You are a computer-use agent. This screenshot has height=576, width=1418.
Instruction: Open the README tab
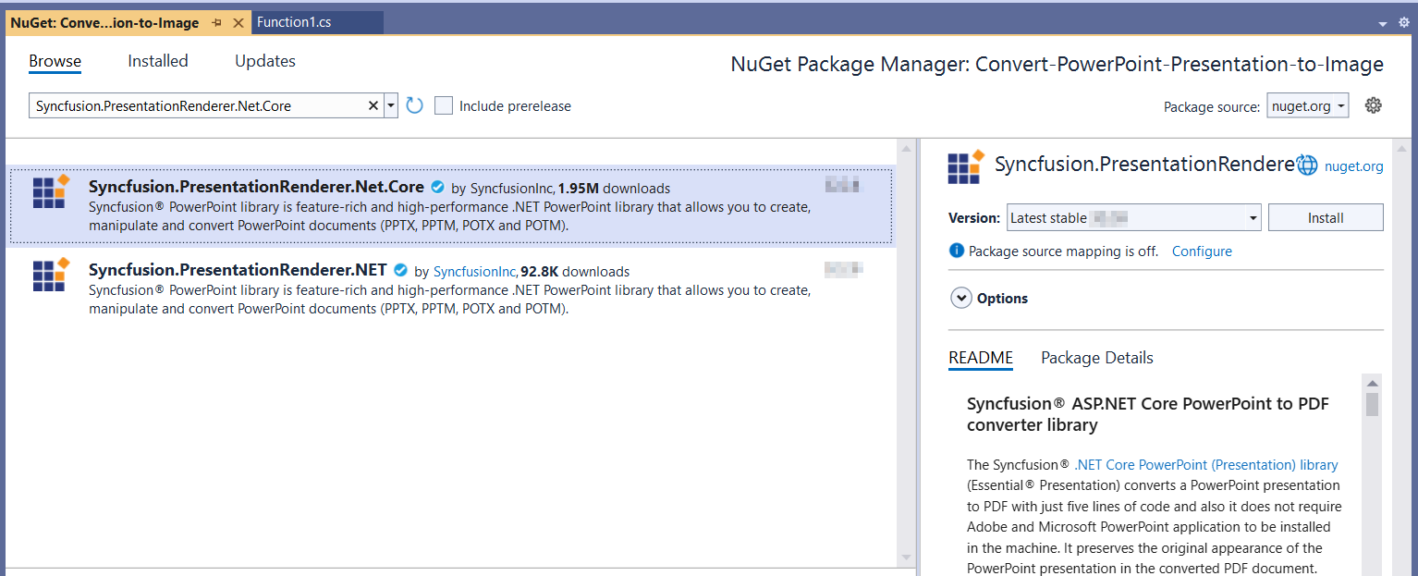(x=981, y=358)
